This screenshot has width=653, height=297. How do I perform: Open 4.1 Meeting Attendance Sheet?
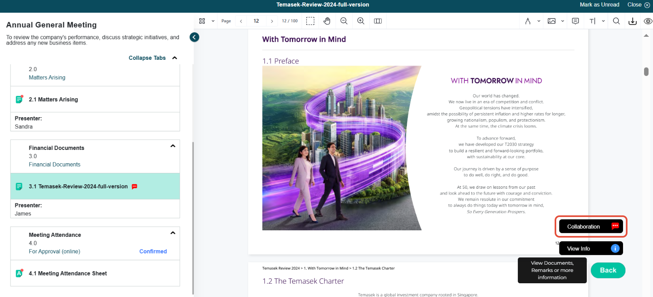tap(95, 273)
